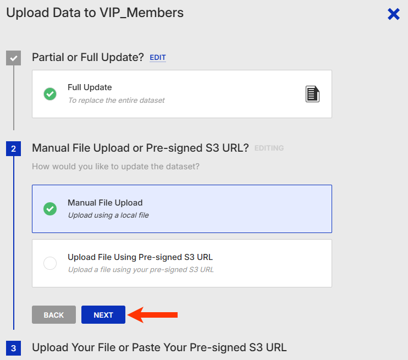The image size is (408, 360).
Task: Close the Upload Data dialog
Action: coord(394,14)
